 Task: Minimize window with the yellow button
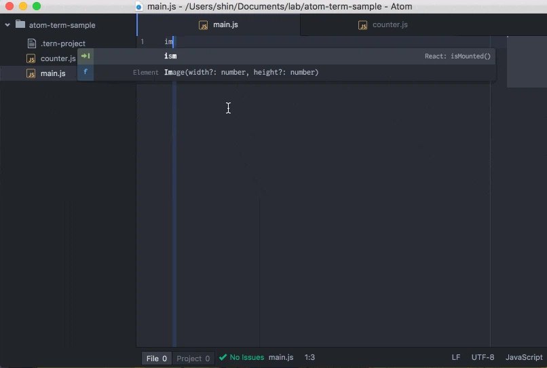pyautogui.click(x=23, y=6)
